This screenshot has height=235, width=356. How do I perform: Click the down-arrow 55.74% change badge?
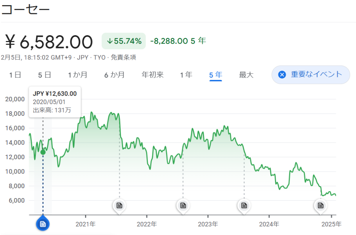pyautogui.click(x=124, y=41)
